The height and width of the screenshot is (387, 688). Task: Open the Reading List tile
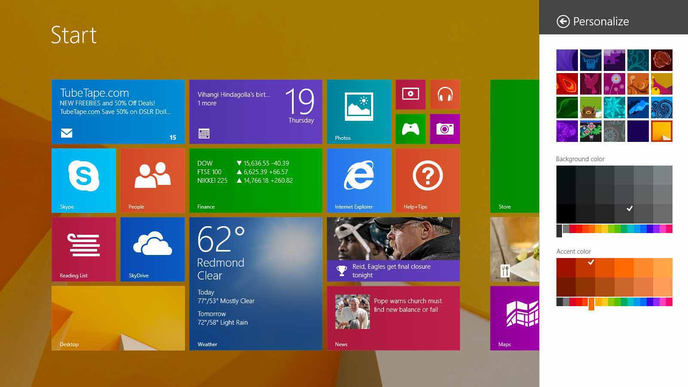[84, 249]
